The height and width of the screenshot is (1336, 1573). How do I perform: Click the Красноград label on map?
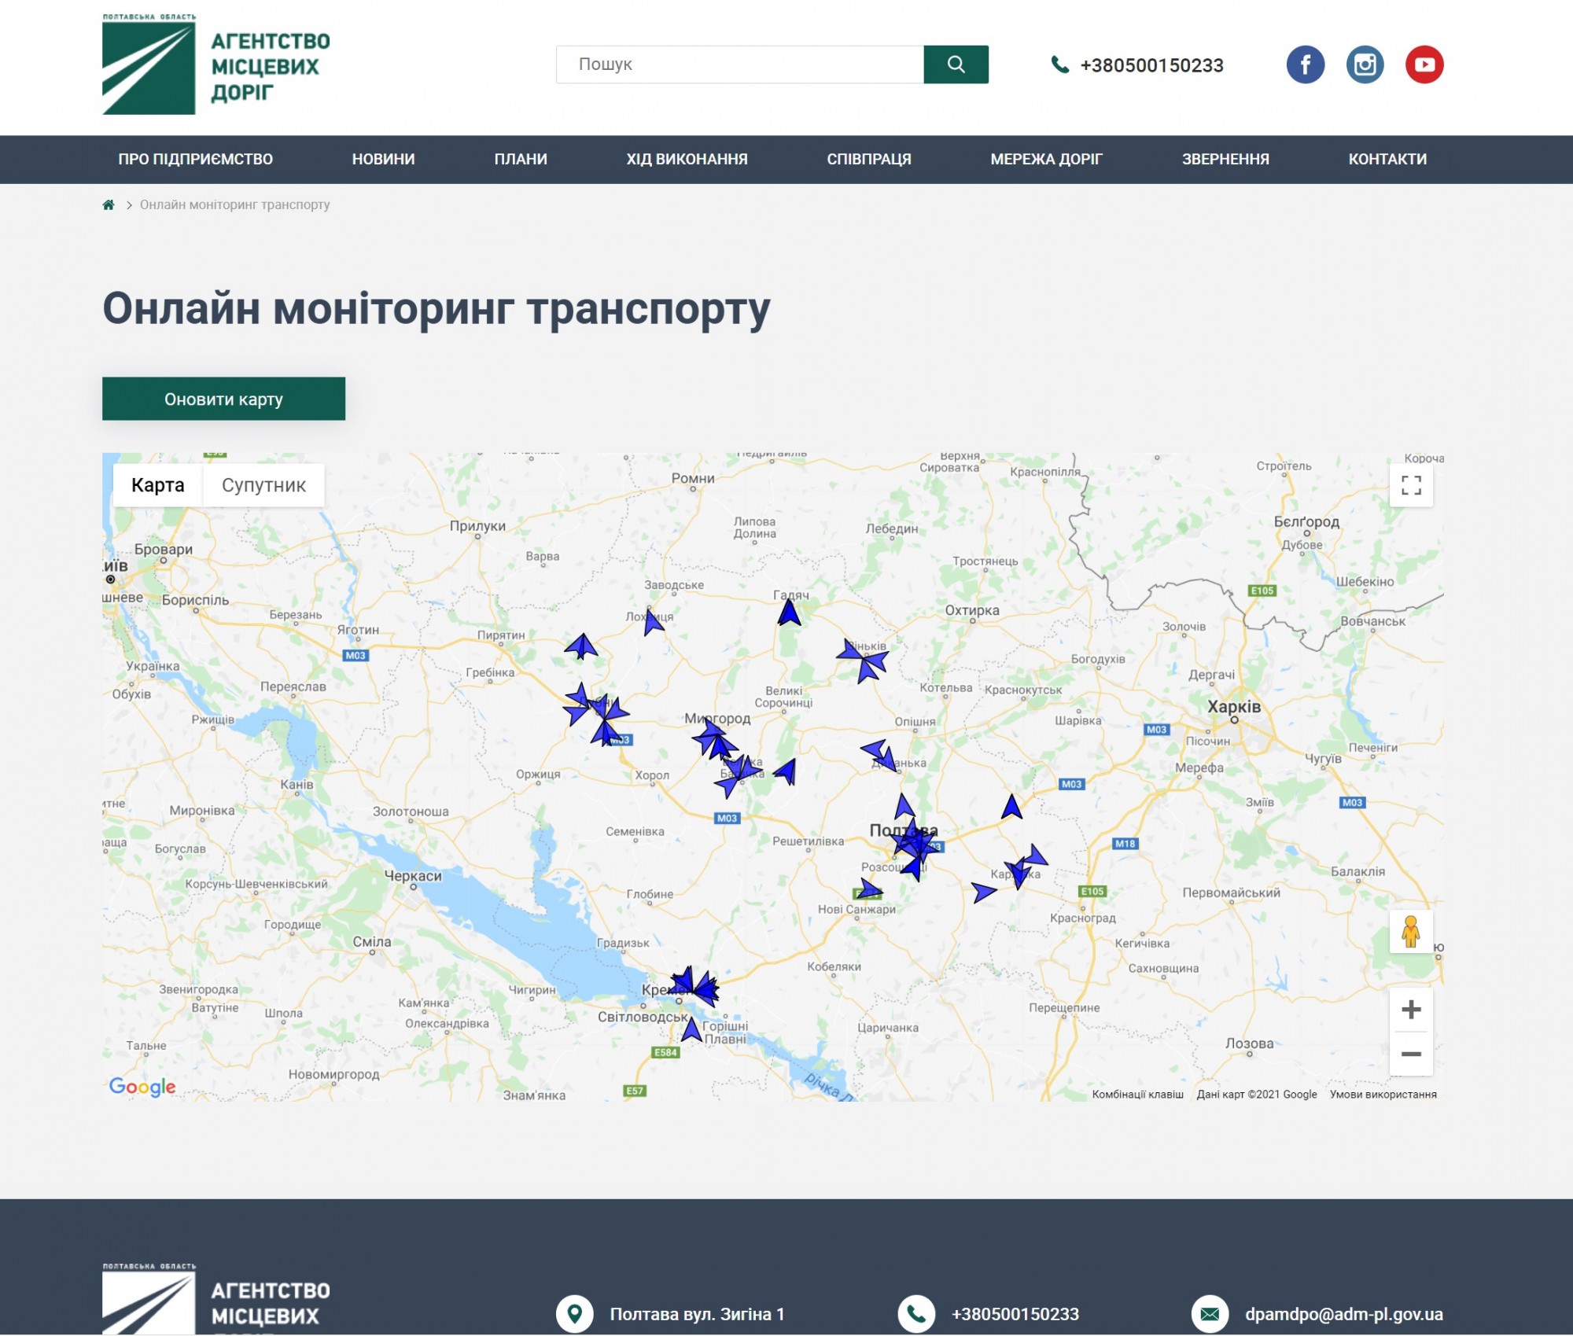click(x=1082, y=918)
